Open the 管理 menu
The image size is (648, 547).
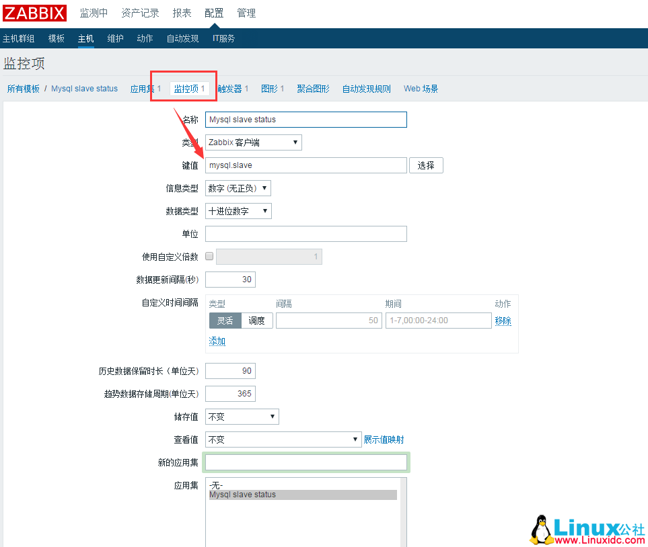pos(246,13)
